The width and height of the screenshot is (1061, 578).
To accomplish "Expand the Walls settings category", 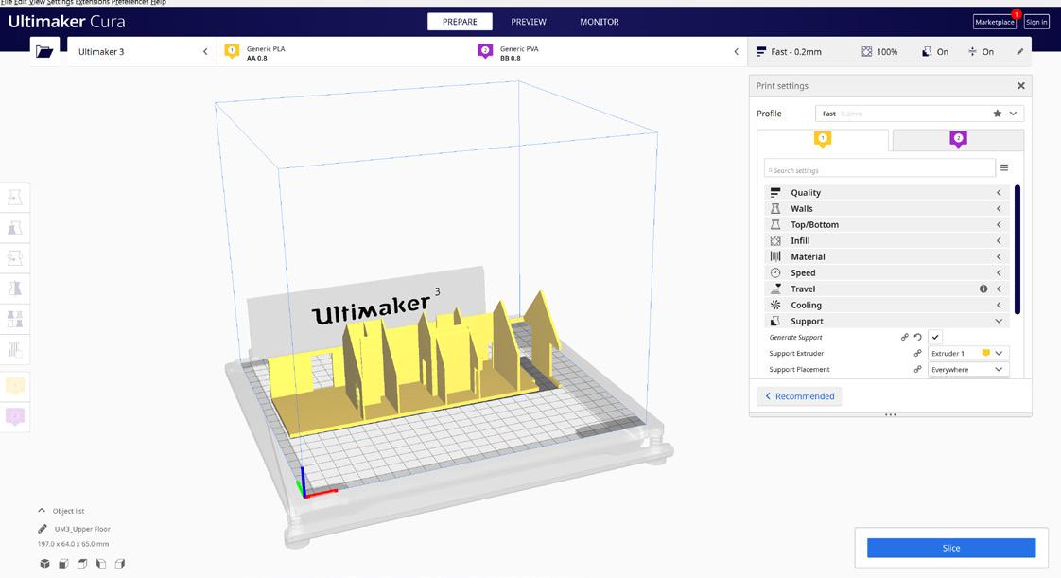I will (886, 208).
